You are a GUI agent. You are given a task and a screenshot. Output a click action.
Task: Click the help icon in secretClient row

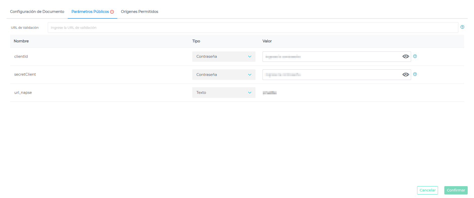tap(415, 74)
